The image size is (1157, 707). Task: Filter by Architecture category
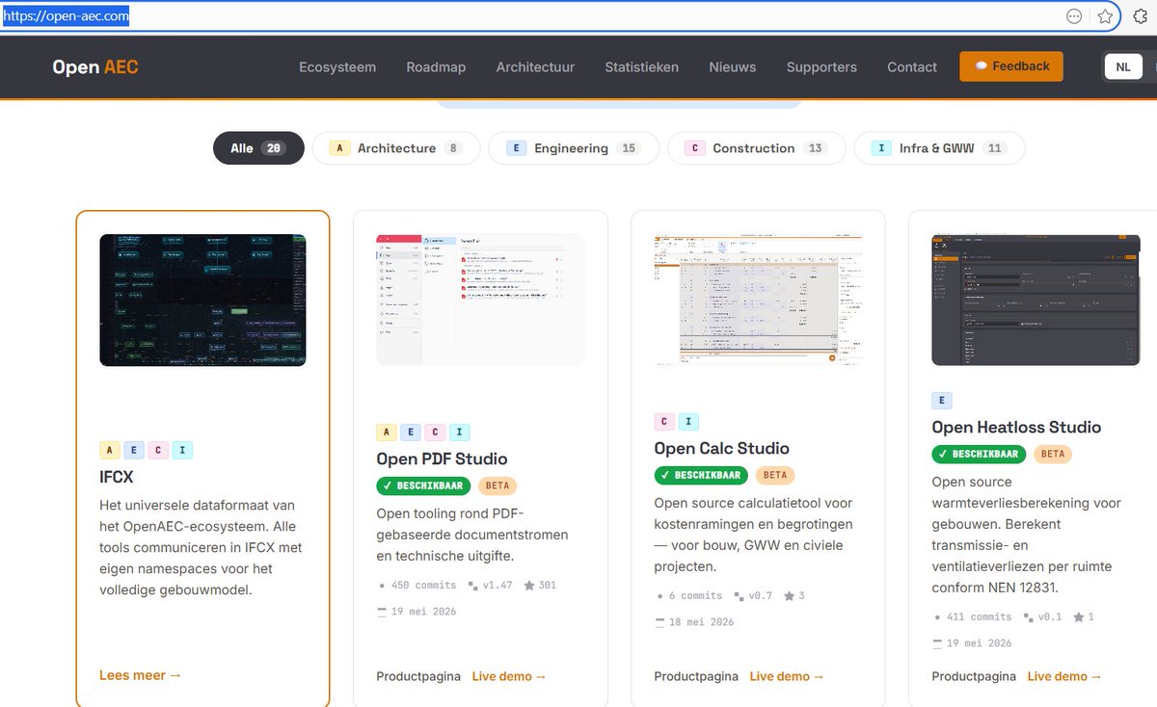[x=396, y=148]
